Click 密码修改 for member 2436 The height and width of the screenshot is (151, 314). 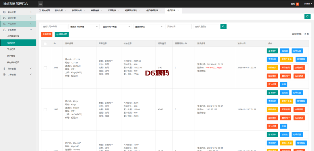coord(272,68)
